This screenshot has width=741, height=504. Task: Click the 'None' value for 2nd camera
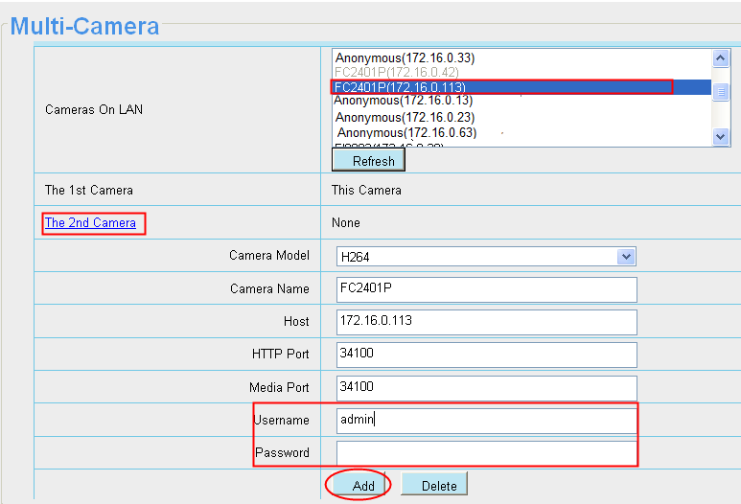345,222
